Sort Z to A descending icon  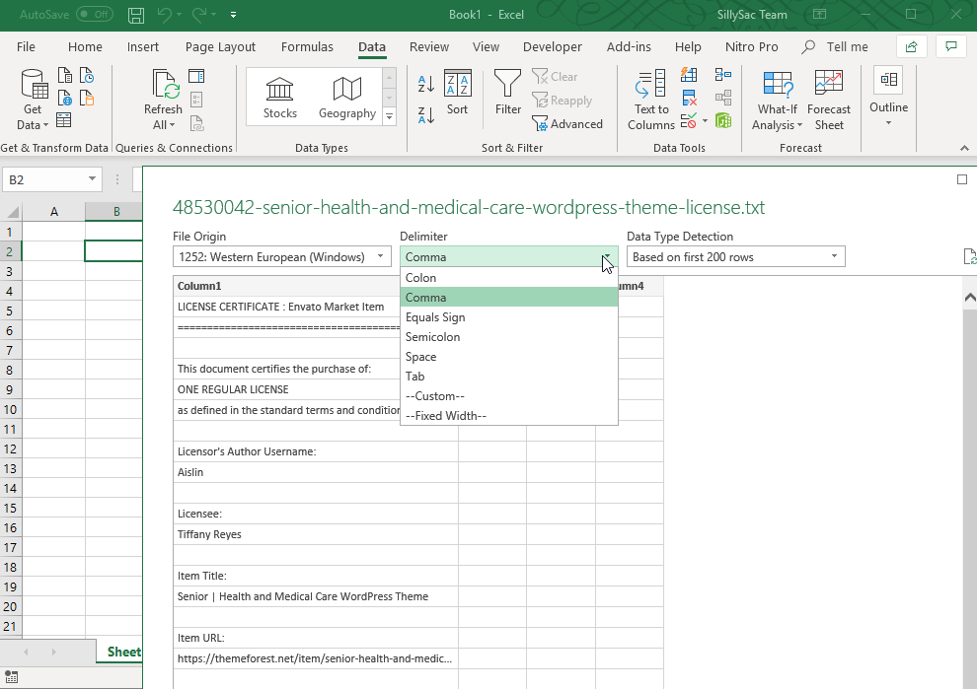coord(426,115)
